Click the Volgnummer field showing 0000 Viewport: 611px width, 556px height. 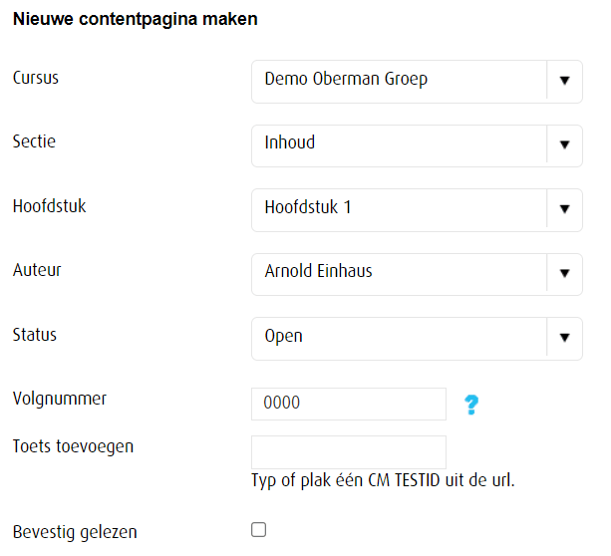348,404
